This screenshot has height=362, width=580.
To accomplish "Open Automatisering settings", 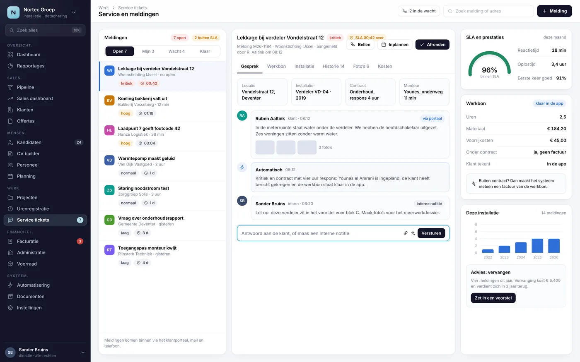I will [45, 285].
